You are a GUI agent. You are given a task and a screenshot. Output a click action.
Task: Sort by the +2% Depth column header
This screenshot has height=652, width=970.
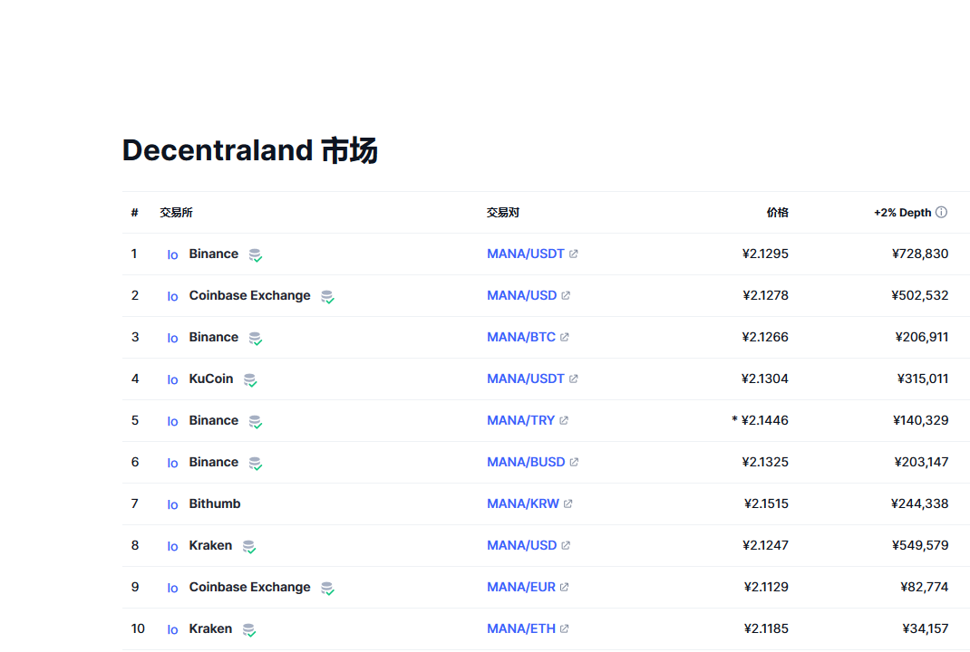point(902,213)
